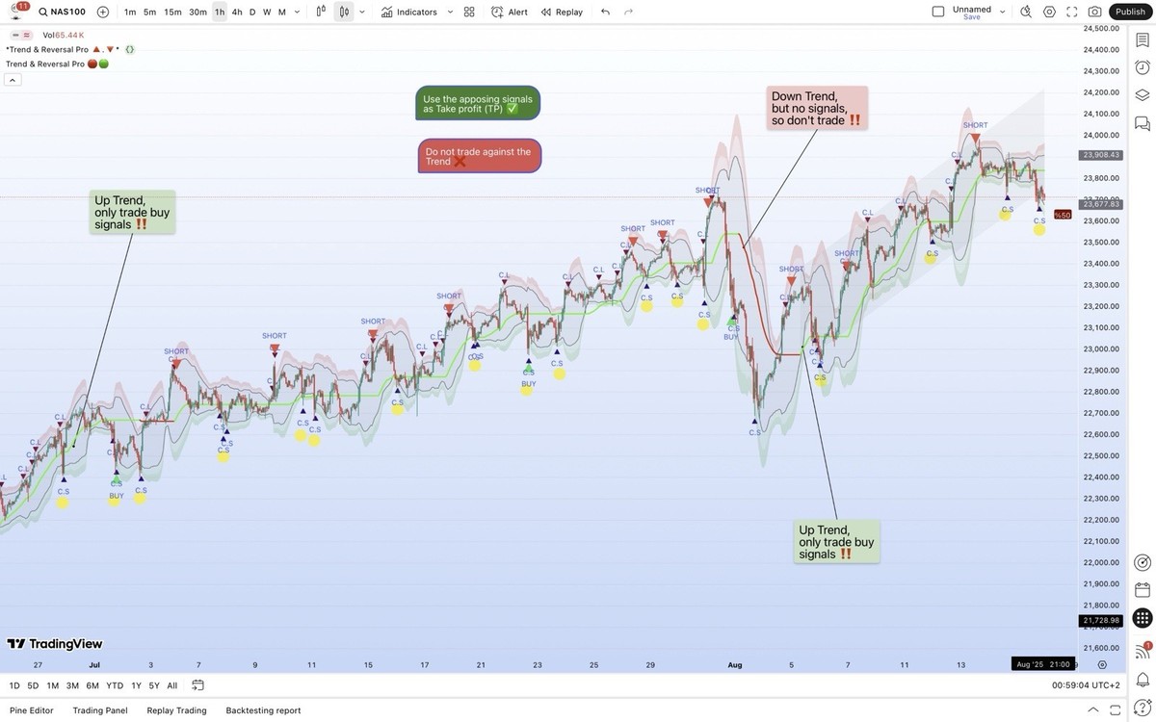The height and width of the screenshot is (722, 1156).
Task: Open the Indicators panel
Action: pos(414,11)
